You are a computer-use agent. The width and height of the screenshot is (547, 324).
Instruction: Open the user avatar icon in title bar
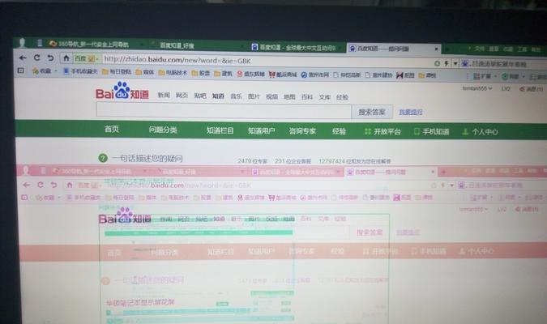point(23,43)
